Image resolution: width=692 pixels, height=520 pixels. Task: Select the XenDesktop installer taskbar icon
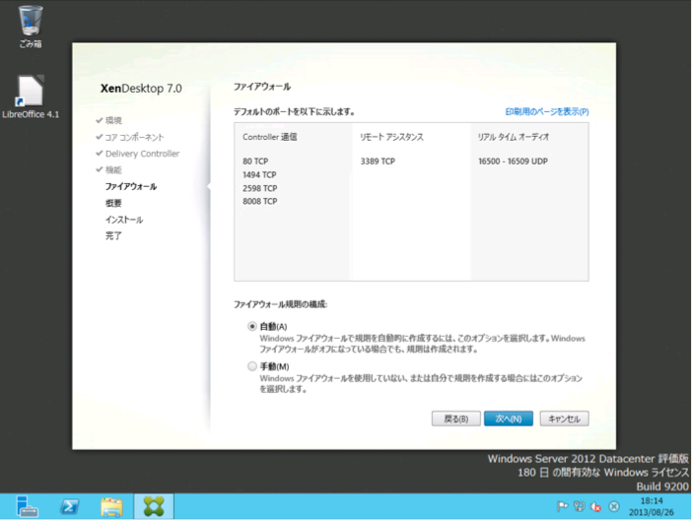click(154, 506)
